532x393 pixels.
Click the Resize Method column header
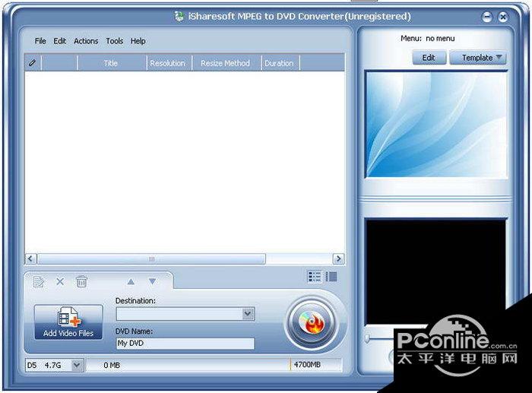pos(226,63)
